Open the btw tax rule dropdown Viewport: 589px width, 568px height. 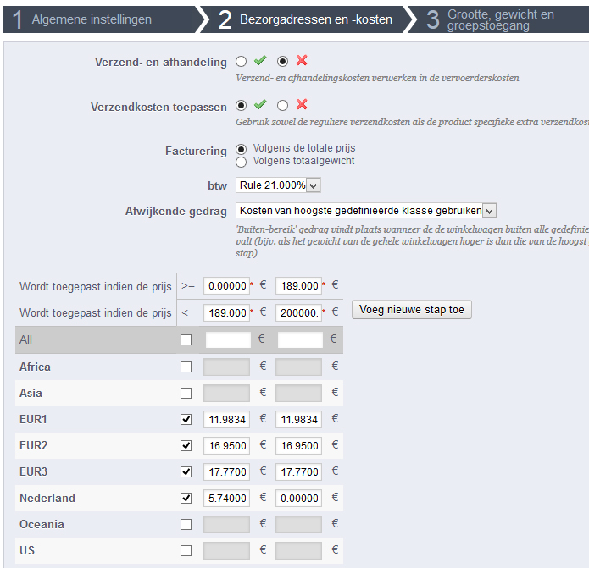click(x=278, y=185)
